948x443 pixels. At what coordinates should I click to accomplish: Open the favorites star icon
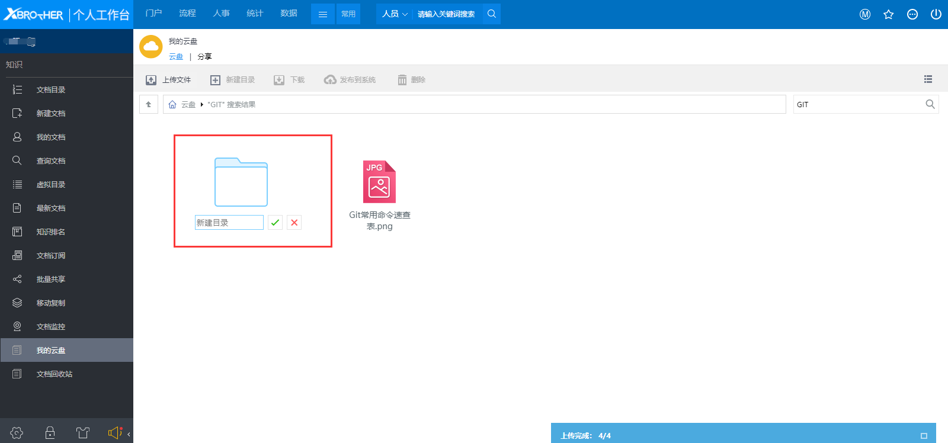point(888,14)
